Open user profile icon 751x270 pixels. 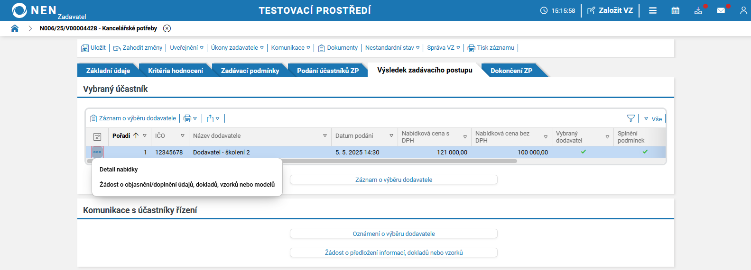[743, 10]
